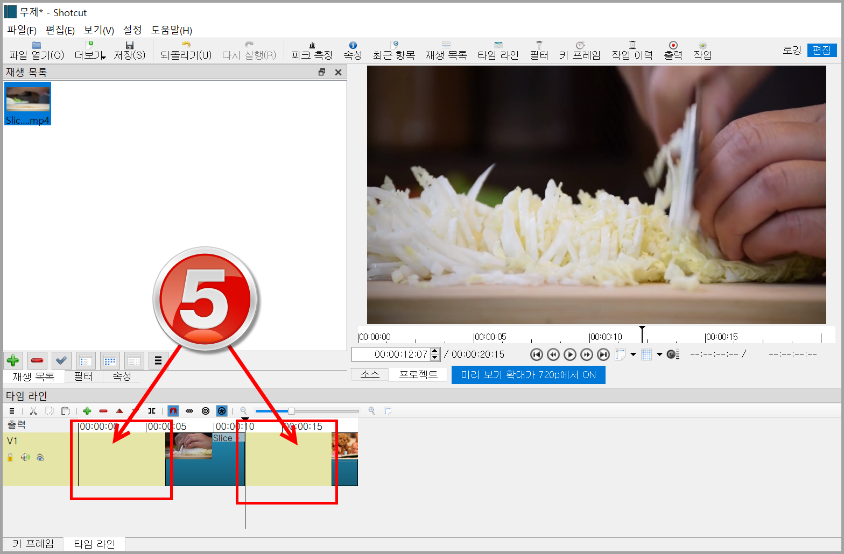Switch to the 로깅 layout
Screen dimensions: 844x554
click(x=792, y=50)
